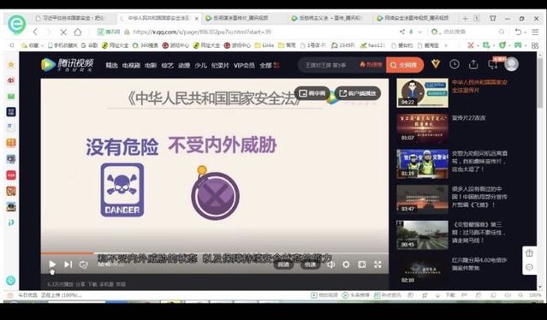547x320 pixels.
Task: Enable 画中画 picture-in-picture mode
Action: point(312,93)
